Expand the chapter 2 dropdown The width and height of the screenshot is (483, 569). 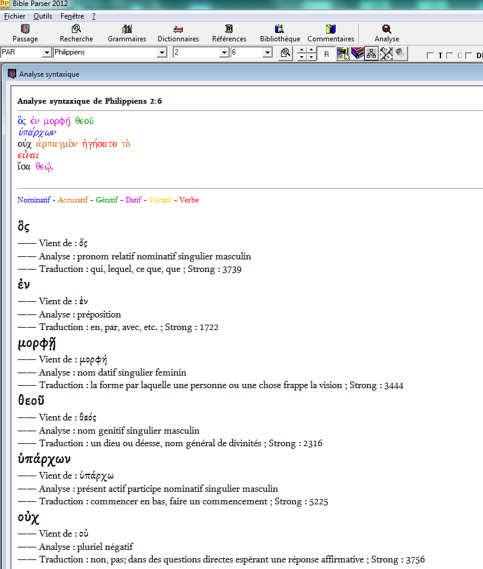point(225,53)
